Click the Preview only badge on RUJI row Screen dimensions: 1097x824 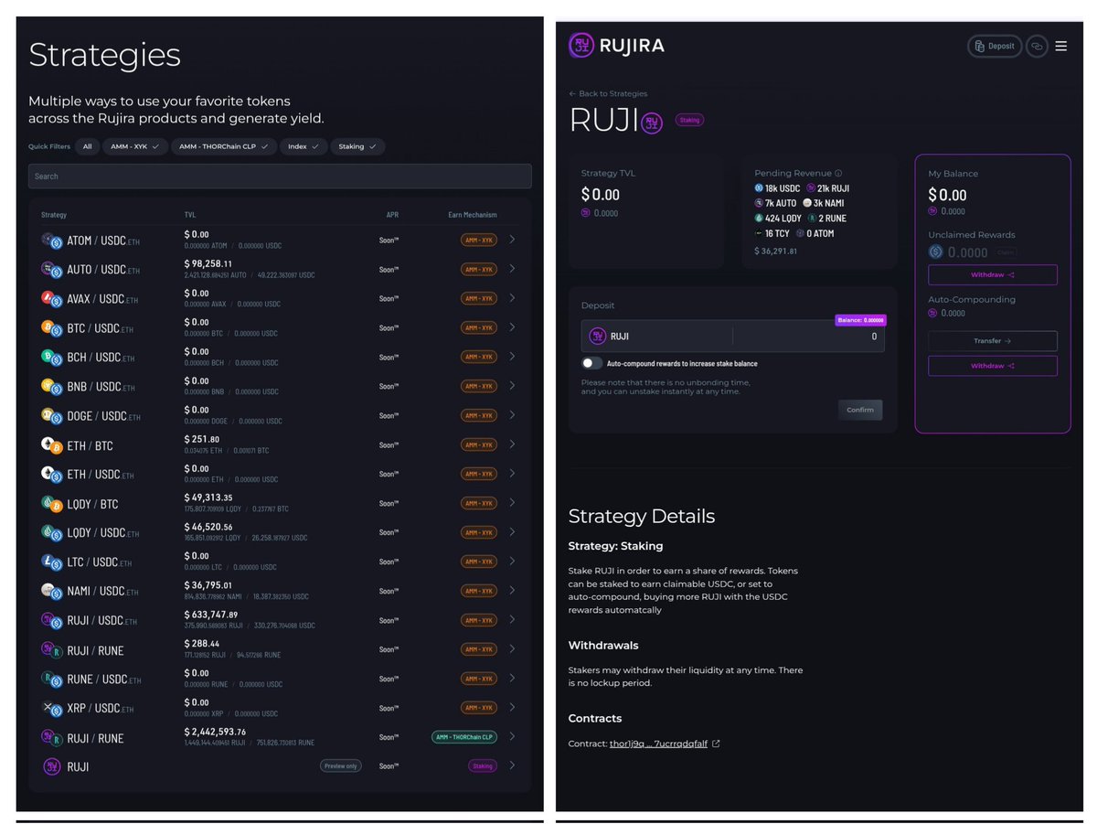340,765
